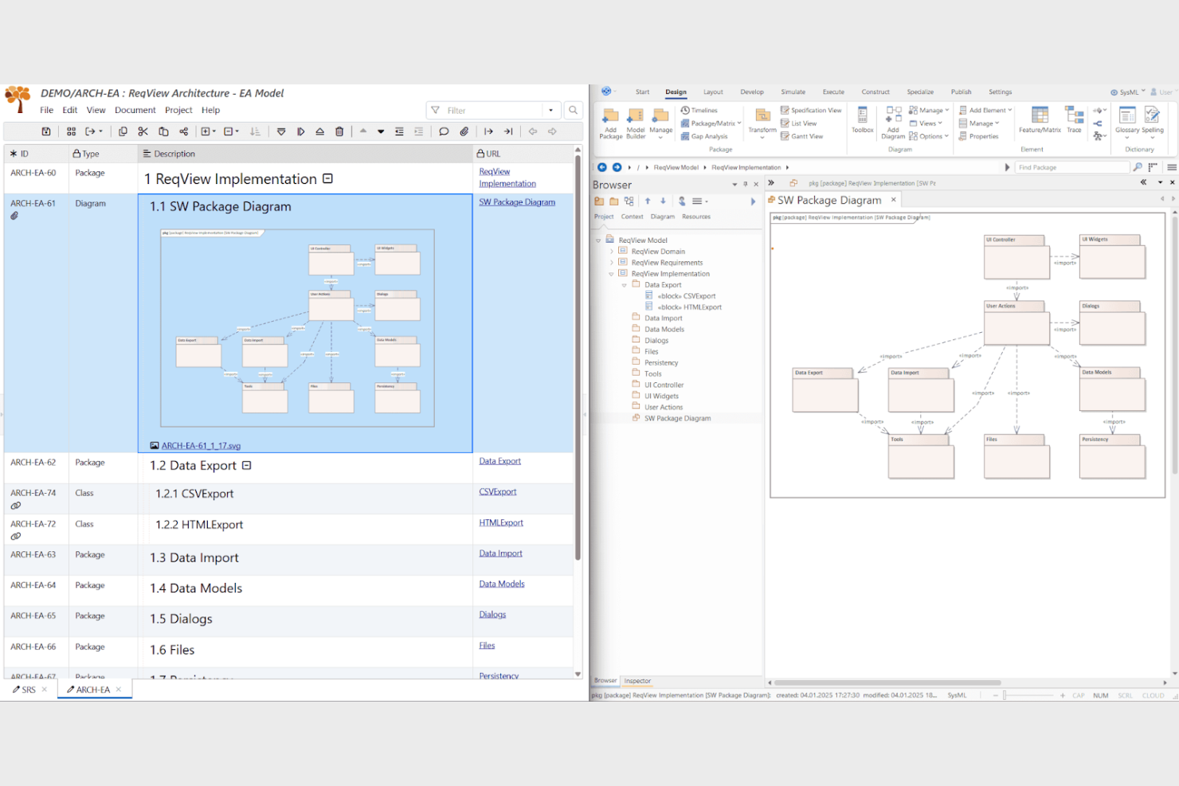Open the Filter dropdown arrow in ReqView

click(x=550, y=110)
